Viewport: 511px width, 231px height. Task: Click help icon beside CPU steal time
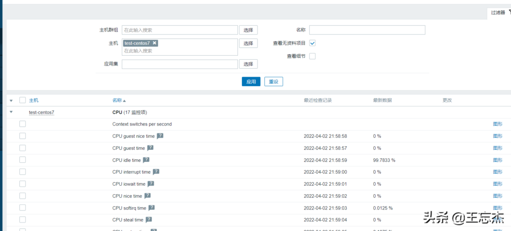(x=149, y=220)
